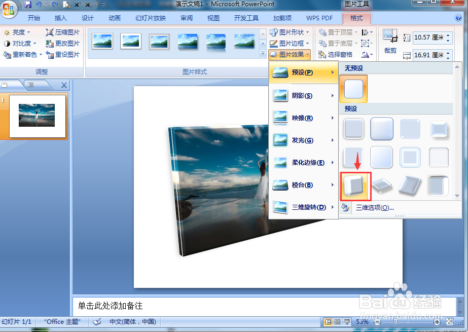
Task: Select slide 1 thumbnail in the panel
Action: coord(38,116)
